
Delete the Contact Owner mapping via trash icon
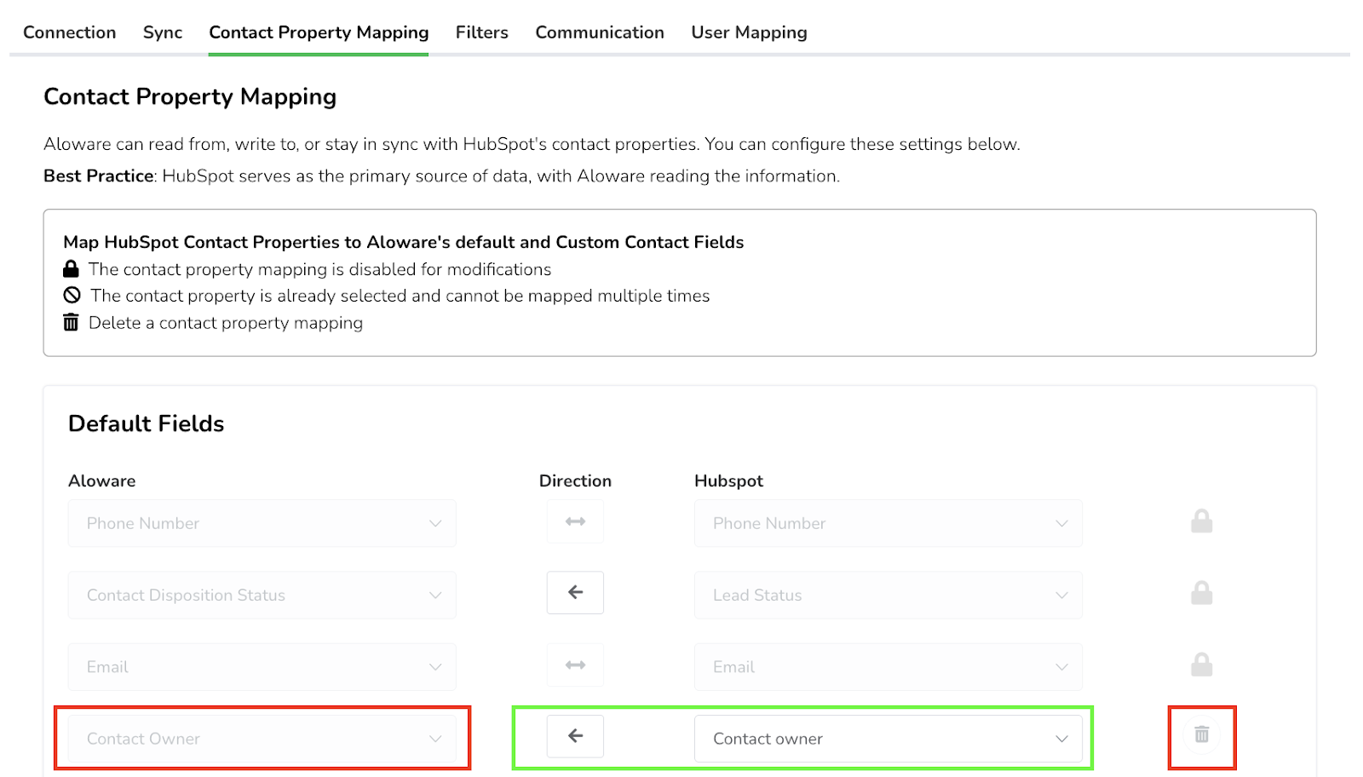click(1202, 734)
